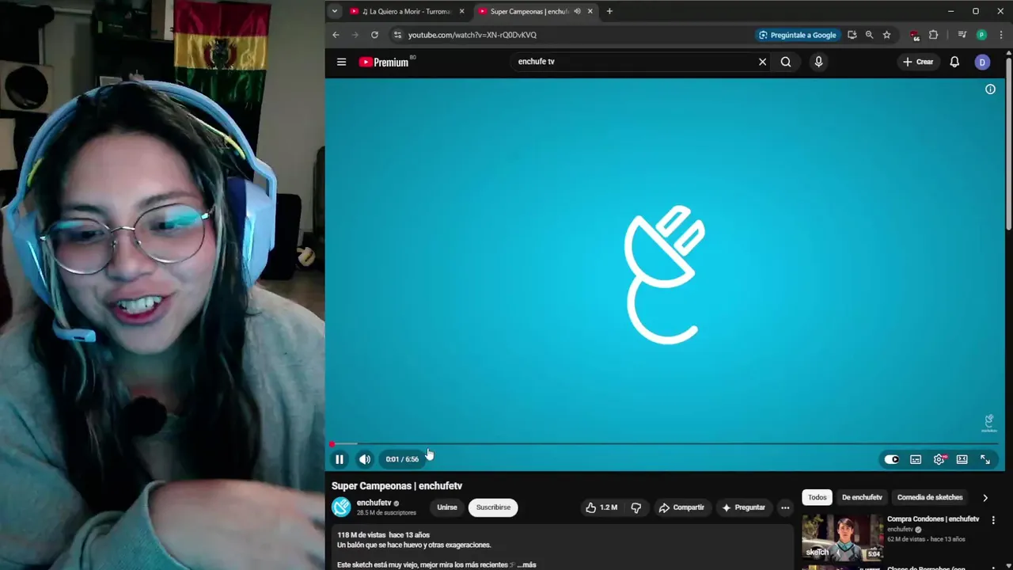Open the Chrome three-dot menu
The height and width of the screenshot is (570, 1013).
[x=1001, y=35]
